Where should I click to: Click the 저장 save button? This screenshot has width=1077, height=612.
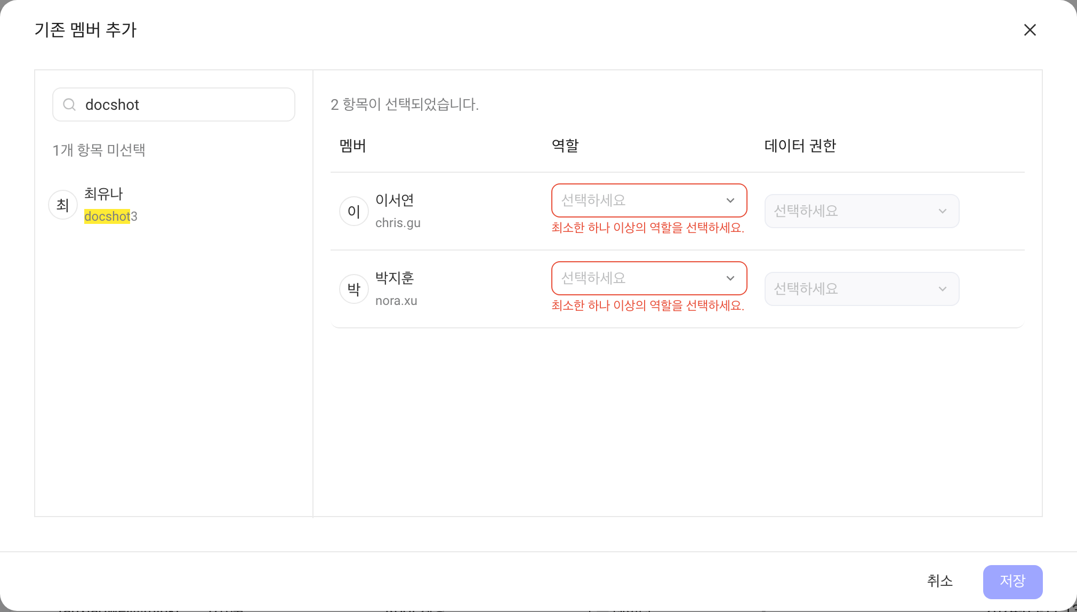pos(1012,582)
